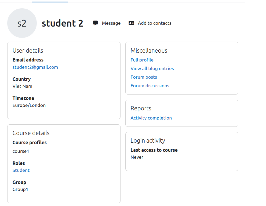Image resolution: width=266 pixels, height=206 pixels.
Task: Click the Student role link
Action: (21, 170)
